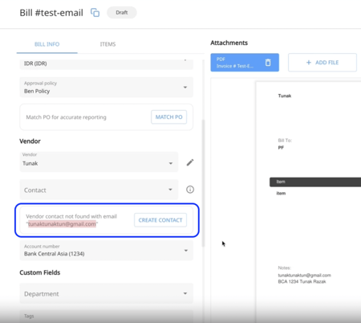Click the "Attachments" heading
This screenshot has width=361, height=323.
(229, 43)
